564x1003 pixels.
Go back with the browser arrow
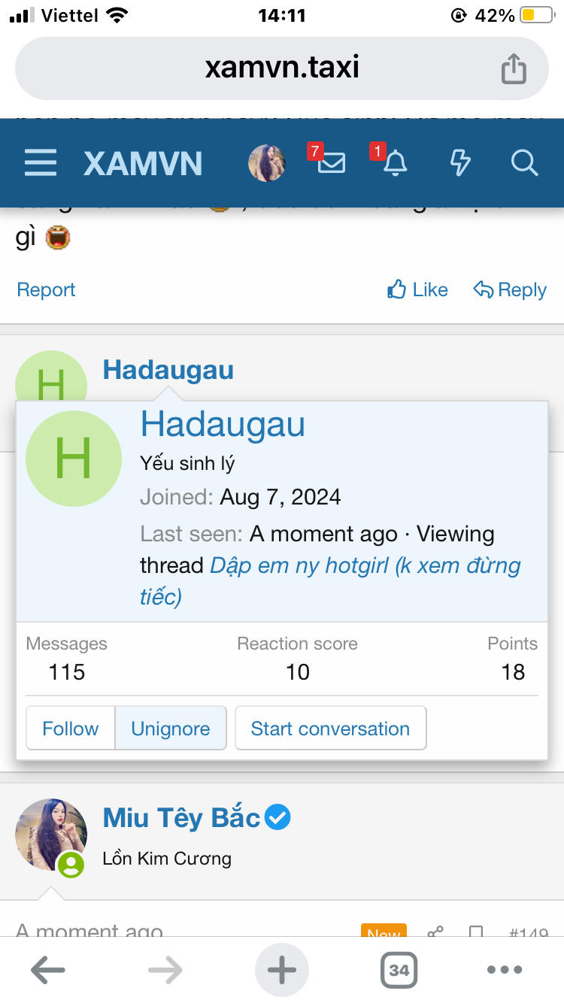(48, 970)
